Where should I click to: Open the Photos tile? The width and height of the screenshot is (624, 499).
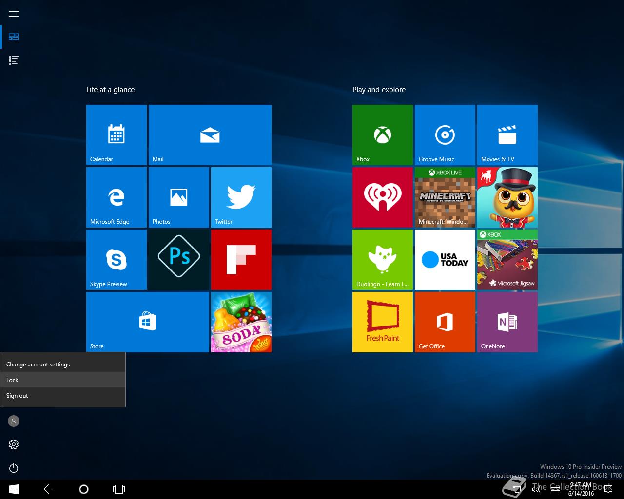click(x=179, y=197)
